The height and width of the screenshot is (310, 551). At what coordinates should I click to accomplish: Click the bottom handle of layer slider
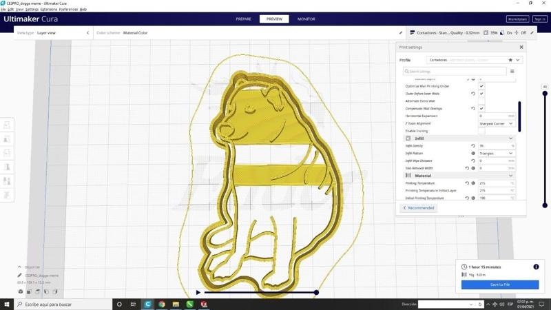[545, 205]
